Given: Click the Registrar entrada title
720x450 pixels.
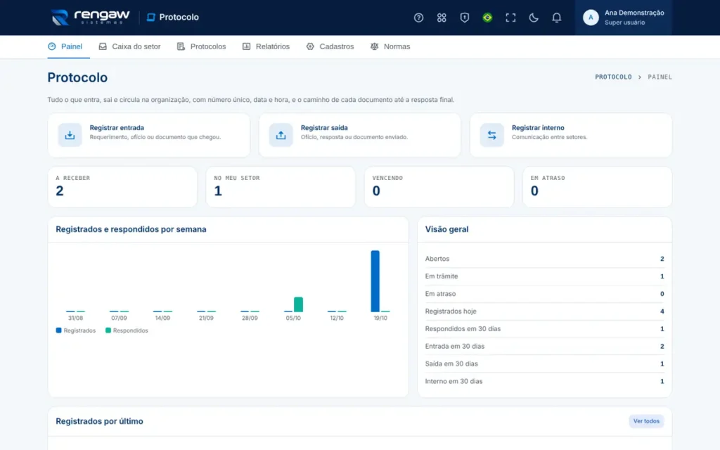Looking at the screenshot, I should 117,128.
